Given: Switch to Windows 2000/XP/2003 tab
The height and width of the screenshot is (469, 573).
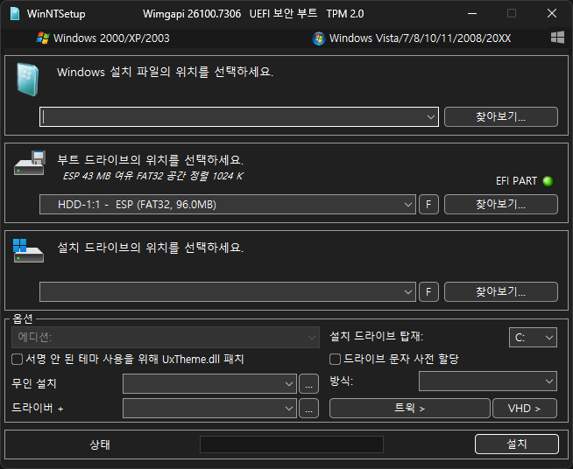Looking at the screenshot, I should (103, 38).
